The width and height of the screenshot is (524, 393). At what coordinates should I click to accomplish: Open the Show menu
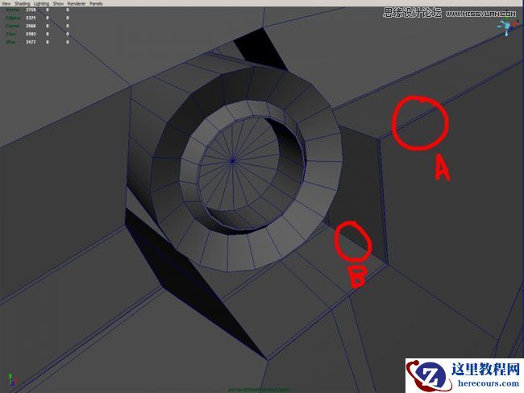pyautogui.click(x=58, y=3)
